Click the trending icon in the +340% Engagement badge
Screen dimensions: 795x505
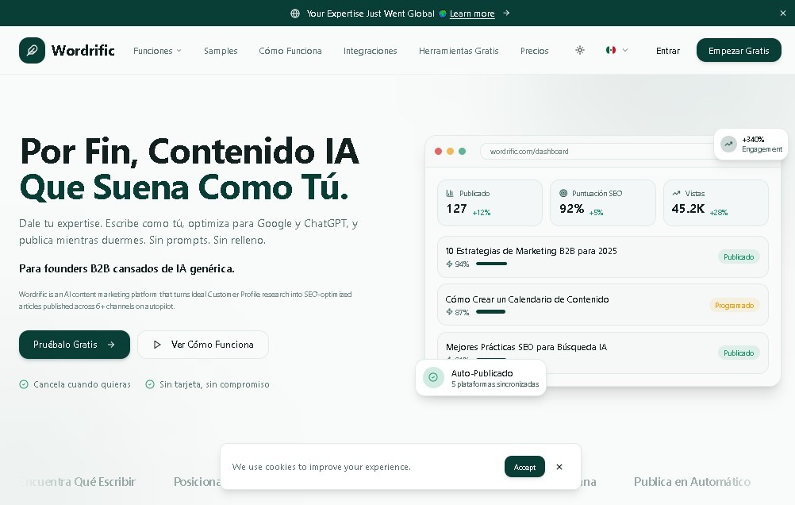point(728,145)
